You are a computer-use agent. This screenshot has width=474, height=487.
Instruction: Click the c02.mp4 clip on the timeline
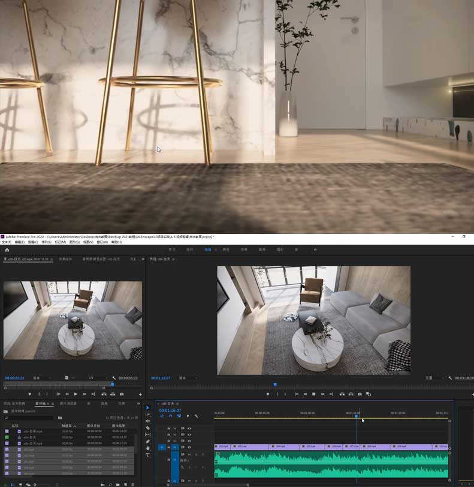[223, 447]
